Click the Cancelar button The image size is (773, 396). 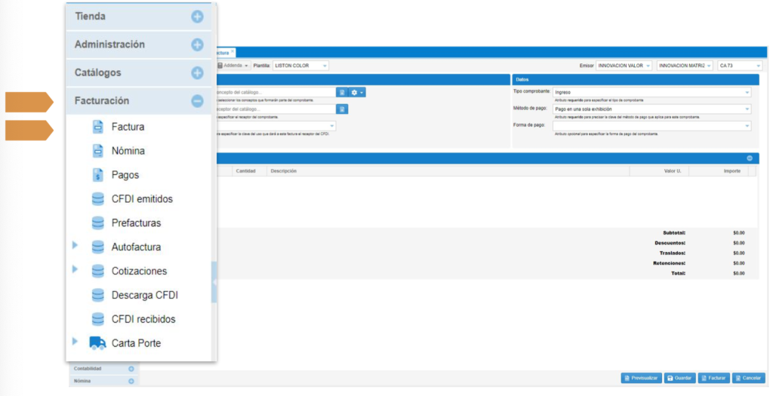[x=748, y=378]
